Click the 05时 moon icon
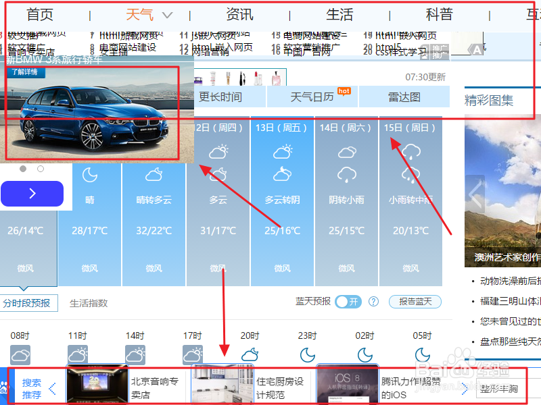The height and width of the screenshot is (405, 541). click(x=422, y=355)
